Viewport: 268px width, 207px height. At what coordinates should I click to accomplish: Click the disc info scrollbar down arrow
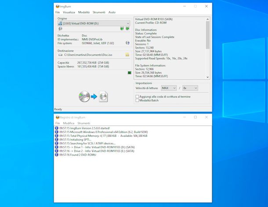(x=208, y=77)
